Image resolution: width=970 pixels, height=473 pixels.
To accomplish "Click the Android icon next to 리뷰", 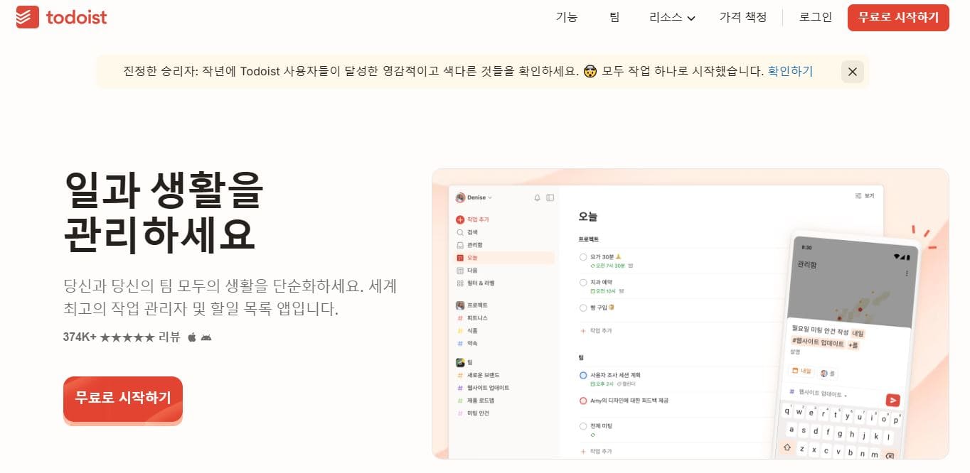I will click(206, 337).
